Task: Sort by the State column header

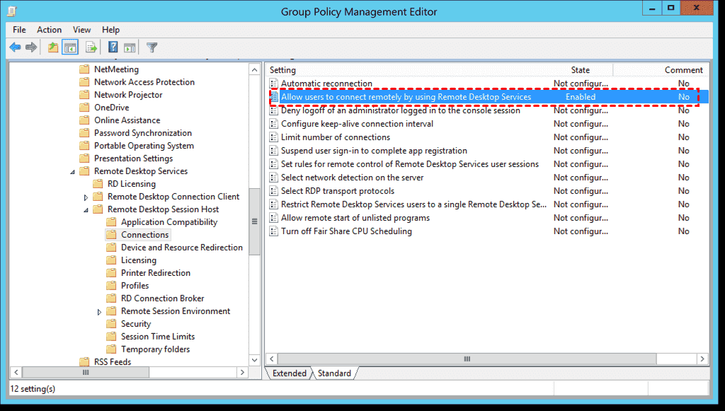Action: click(580, 70)
